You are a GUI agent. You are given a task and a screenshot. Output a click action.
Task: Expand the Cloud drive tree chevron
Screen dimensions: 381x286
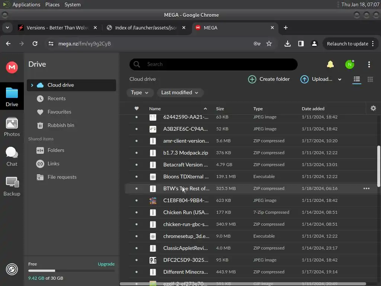click(x=32, y=85)
